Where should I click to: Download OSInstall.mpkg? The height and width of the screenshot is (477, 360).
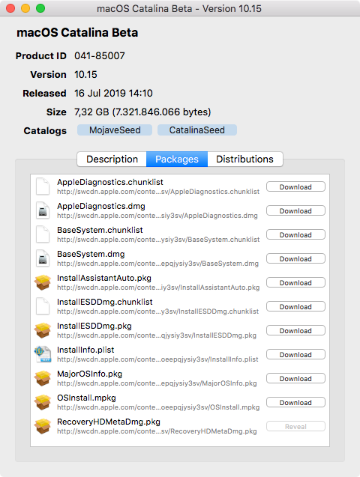[x=295, y=403]
